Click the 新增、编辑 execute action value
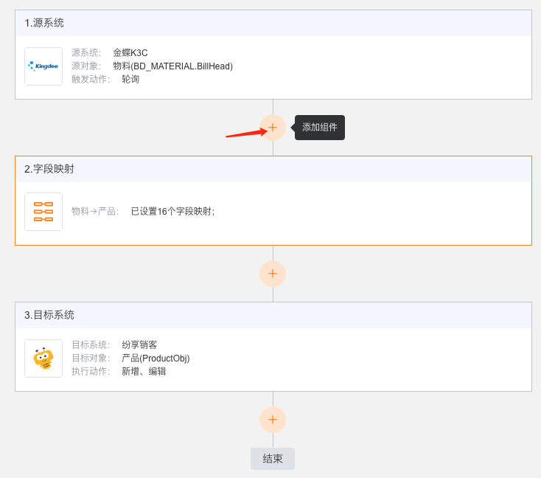Screen dimensions: 541x478 point(144,371)
